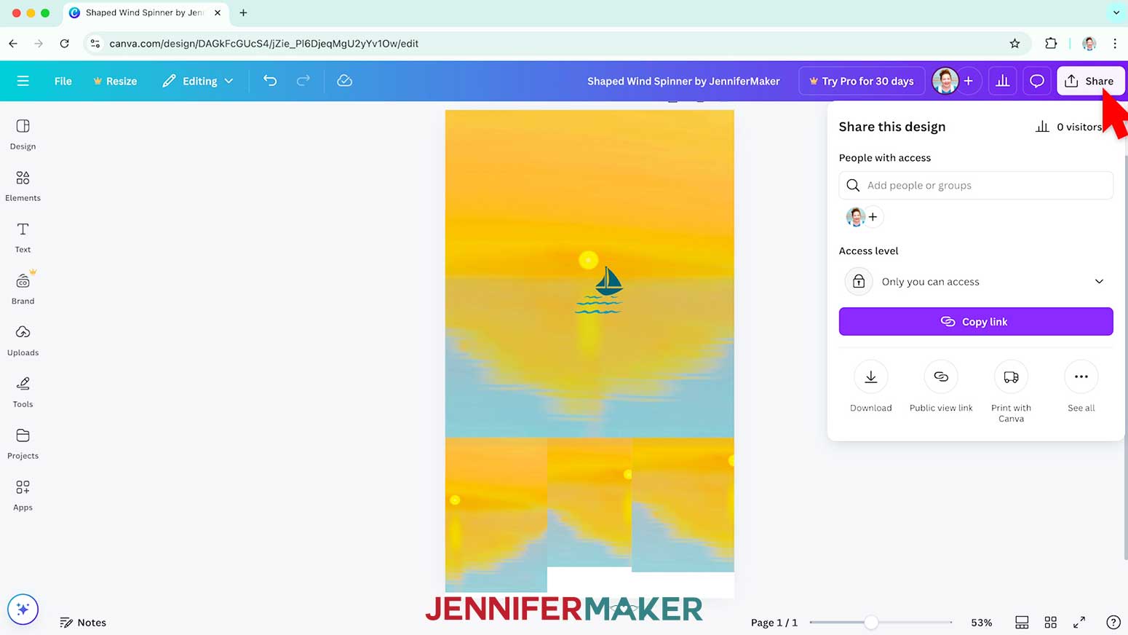Toggle the scroll view pages icon
This screenshot has height=635, width=1128.
(x=1022, y=623)
